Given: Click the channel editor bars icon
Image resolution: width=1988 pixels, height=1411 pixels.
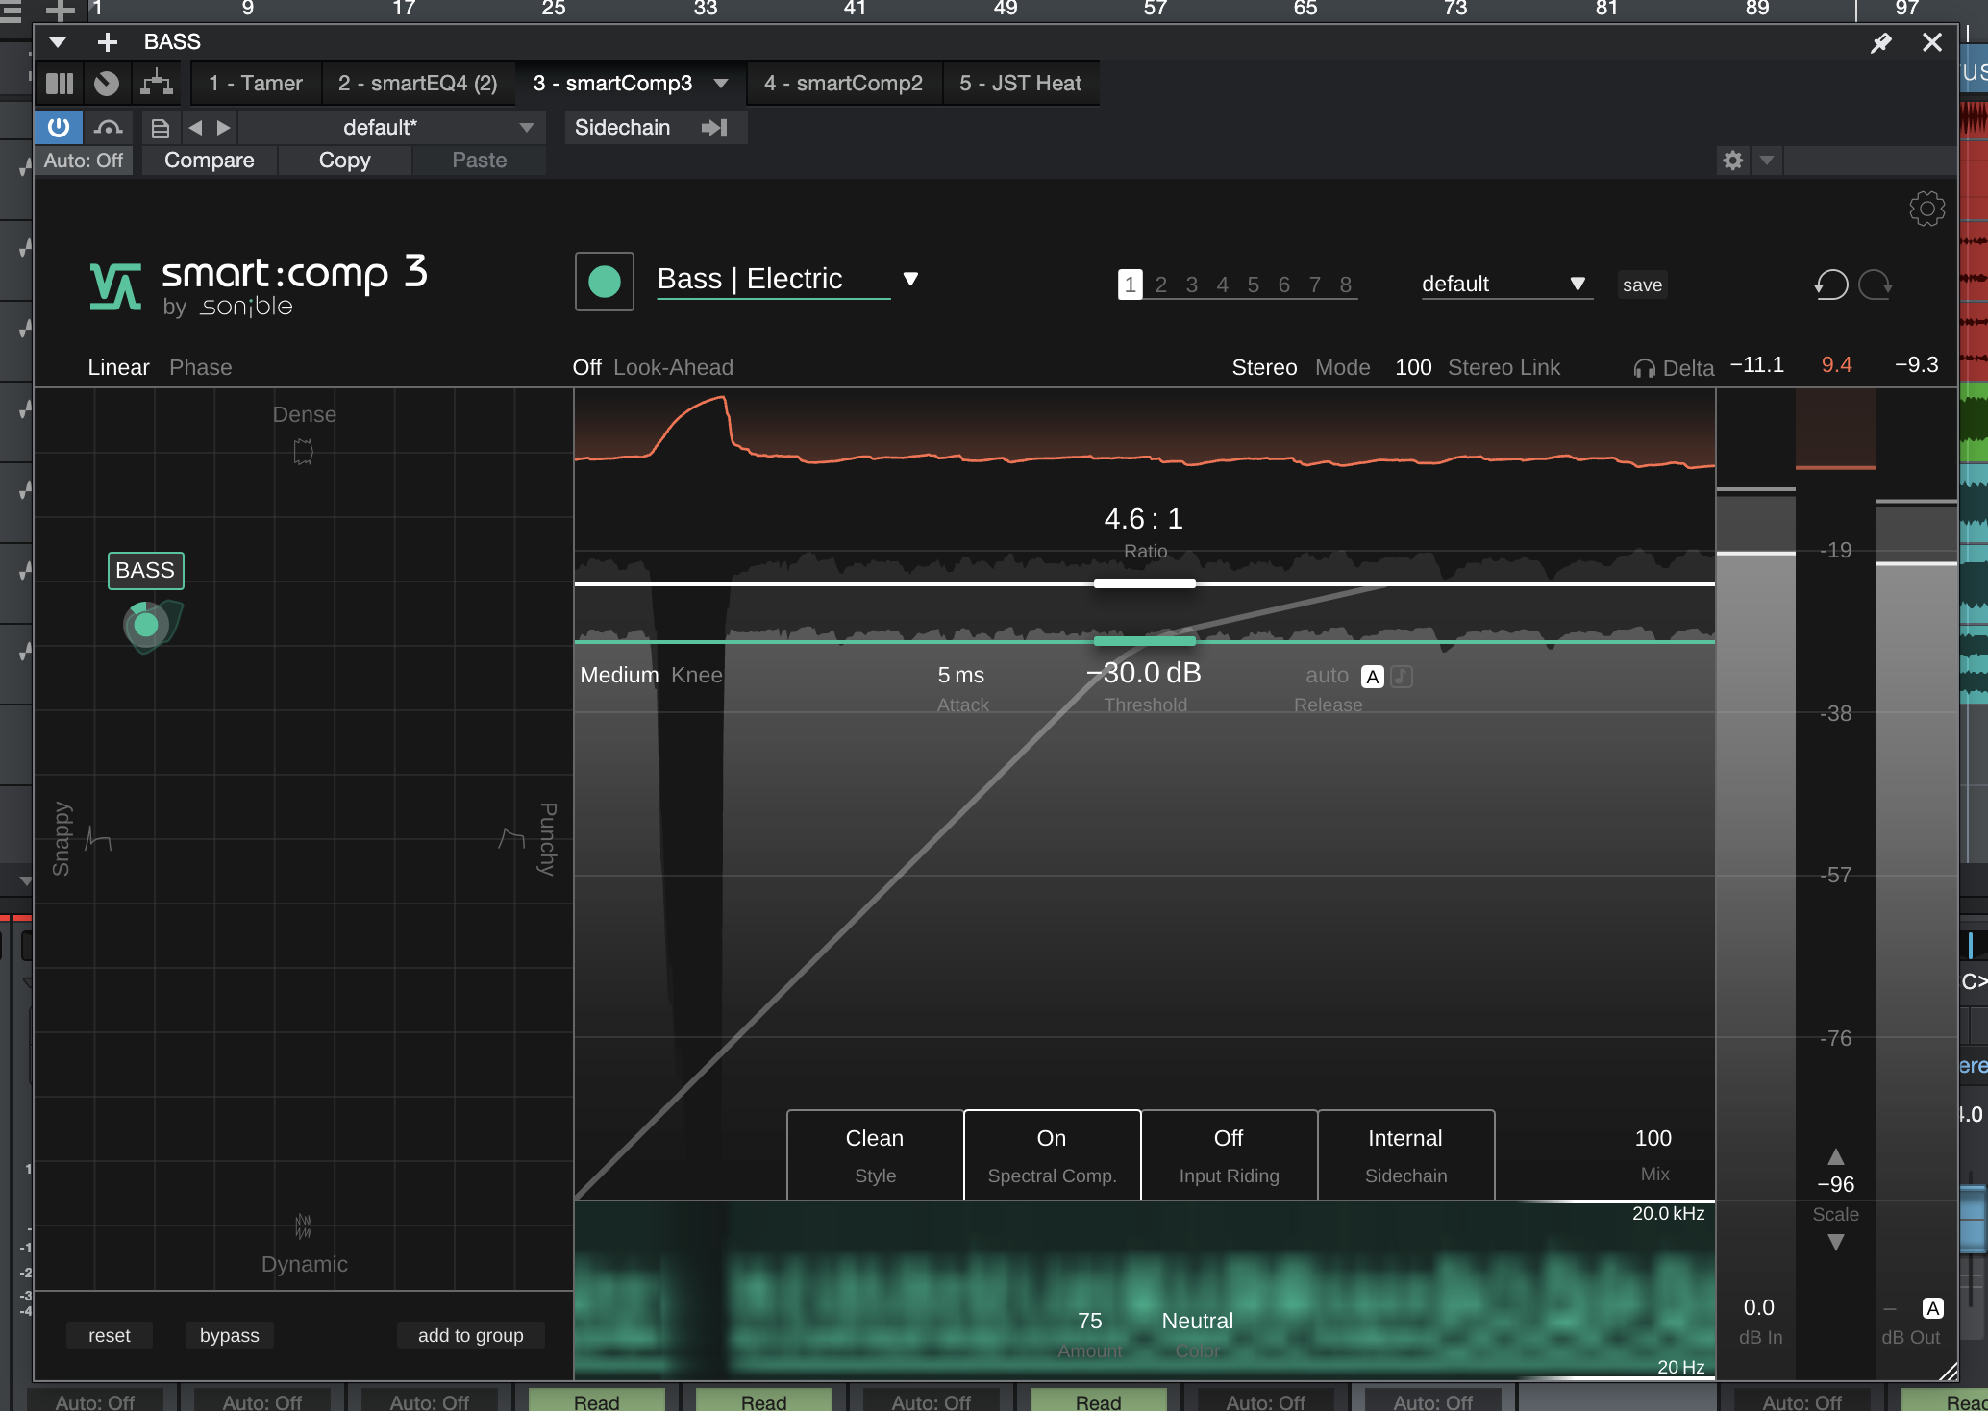Looking at the screenshot, I should coord(60,84).
